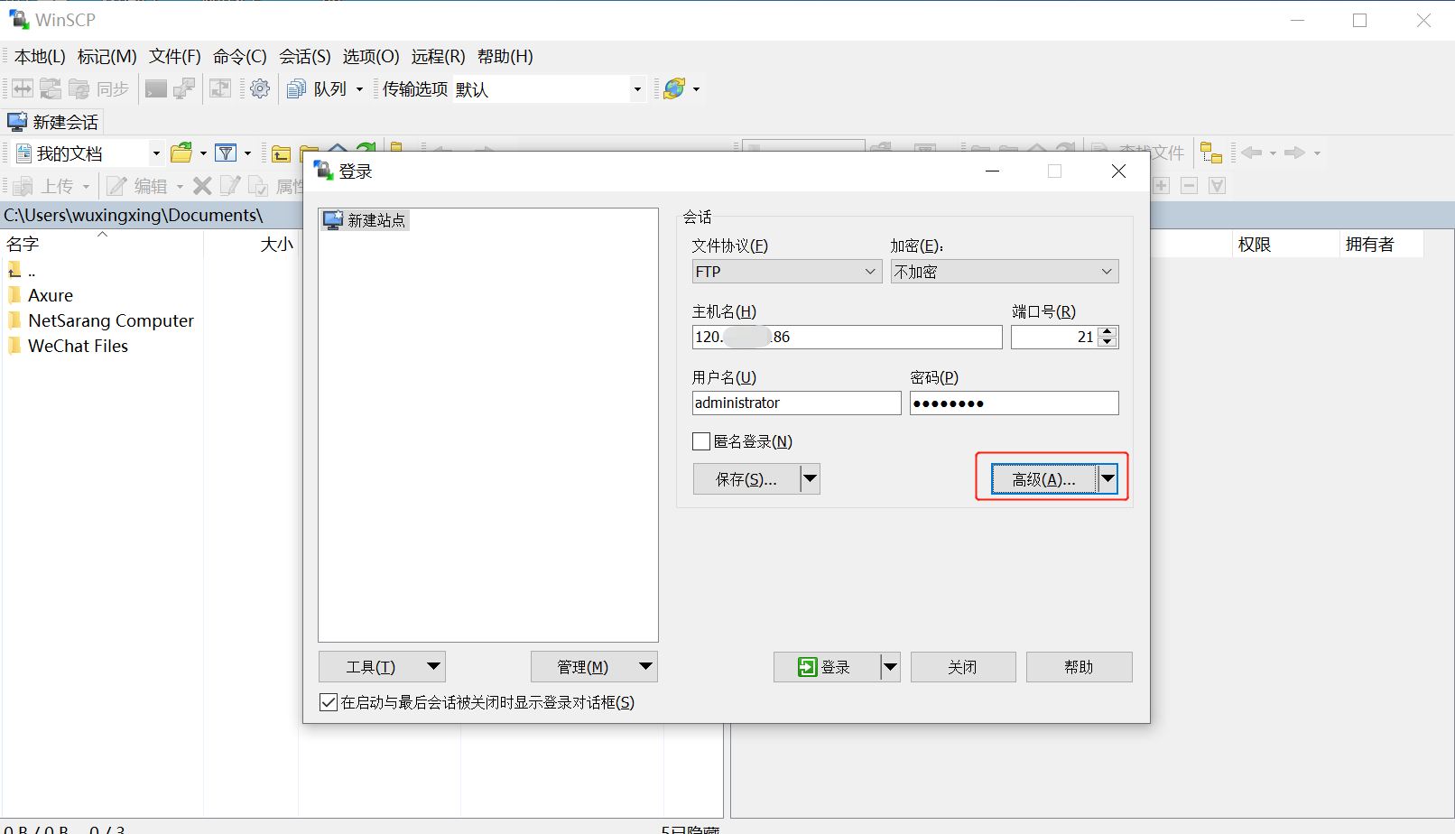Click the 登录 login button

point(827,667)
